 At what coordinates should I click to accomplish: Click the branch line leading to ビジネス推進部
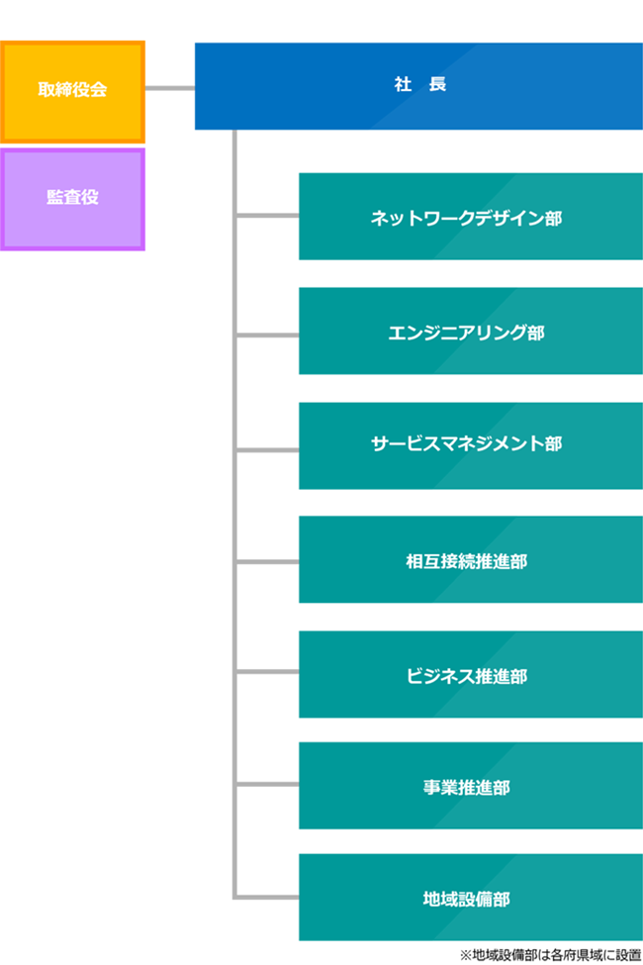(268, 671)
